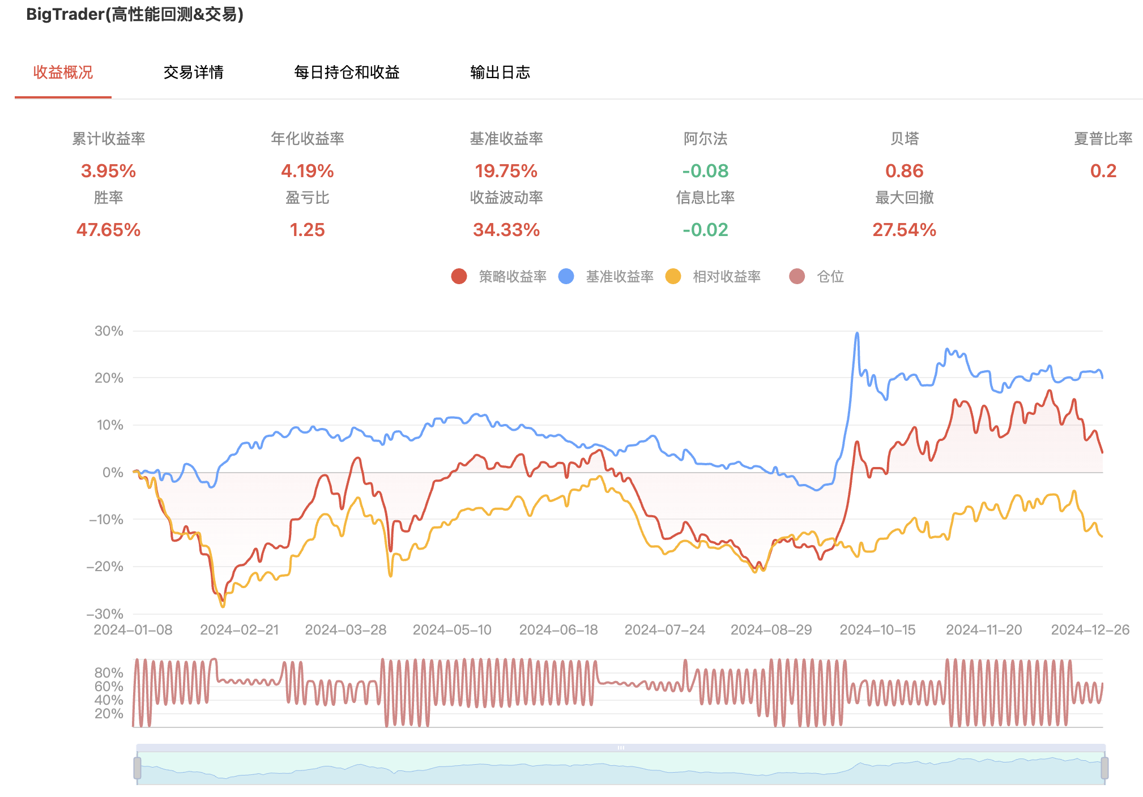Open the 每日持仓和收益 tab
This screenshot has width=1143, height=797.
point(347,72)
